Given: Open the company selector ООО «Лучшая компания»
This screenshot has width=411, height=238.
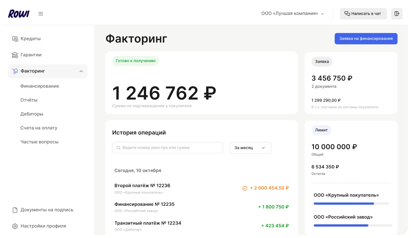Looking at the screenshot, I should point(292,14).
